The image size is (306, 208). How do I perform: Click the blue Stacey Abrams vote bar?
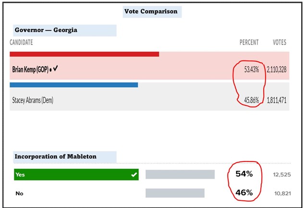tap(73, 85)
